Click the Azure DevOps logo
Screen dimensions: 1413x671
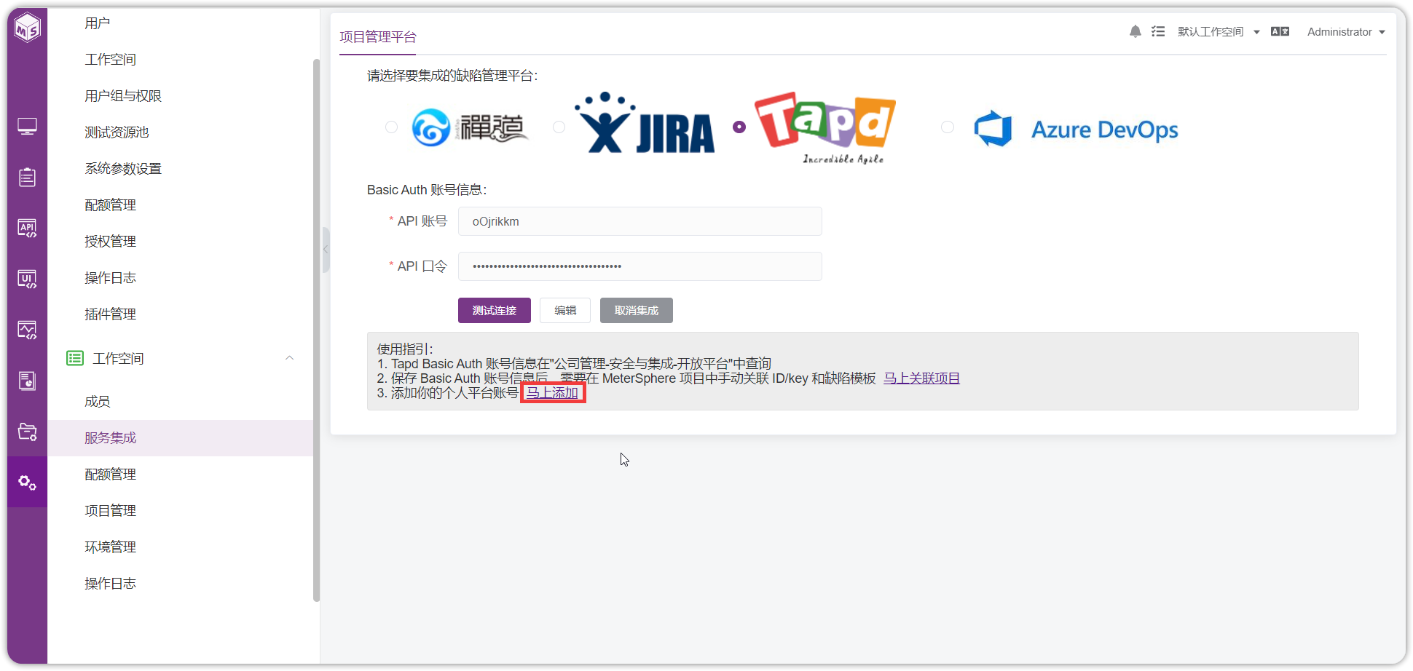pyautogui.click(x=1076, y=129)
